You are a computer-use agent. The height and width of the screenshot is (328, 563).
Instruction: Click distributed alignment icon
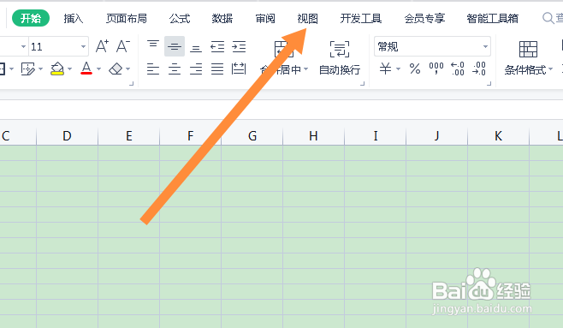click(x=239, y=69)
